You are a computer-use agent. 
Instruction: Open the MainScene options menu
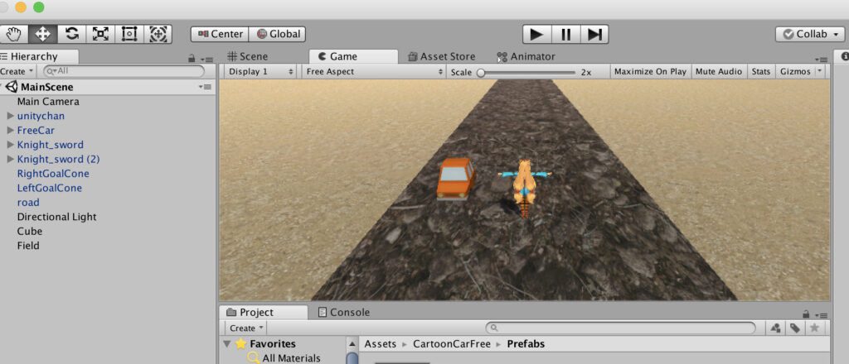[x=206, y=87]
